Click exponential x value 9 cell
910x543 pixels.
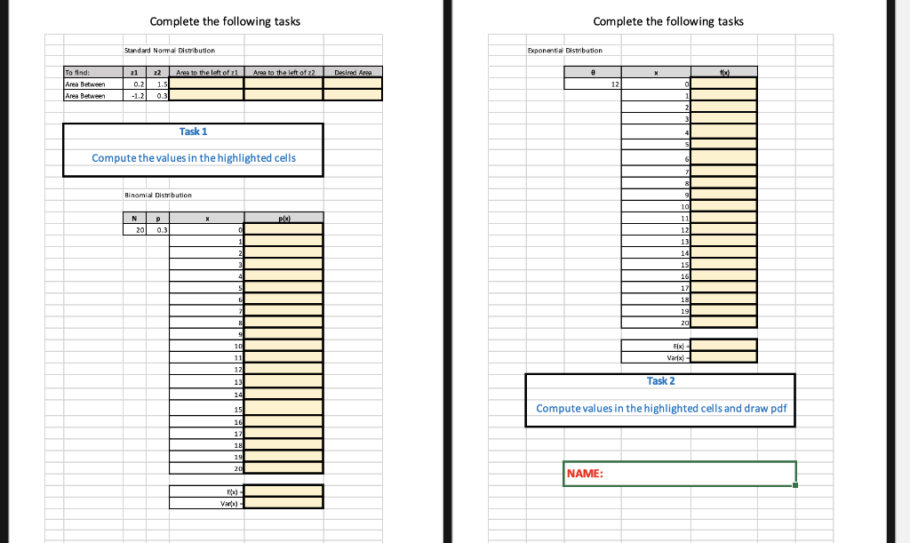pyautogui.click(x=656, y=195)
